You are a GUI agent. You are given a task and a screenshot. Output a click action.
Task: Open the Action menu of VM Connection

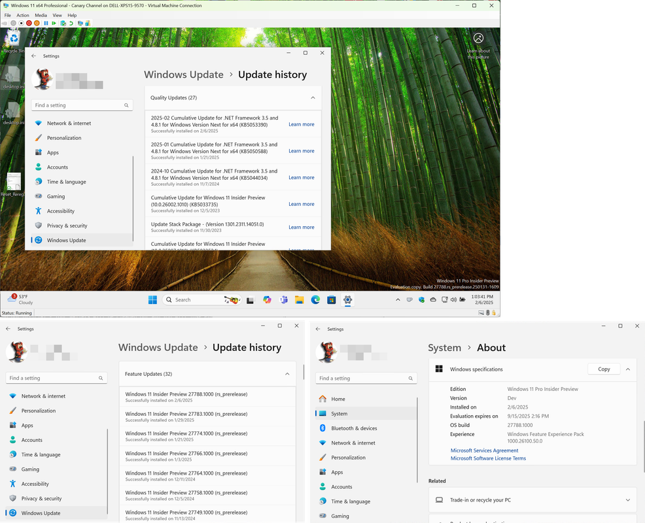pyautogui.click(x=23, y=15)
